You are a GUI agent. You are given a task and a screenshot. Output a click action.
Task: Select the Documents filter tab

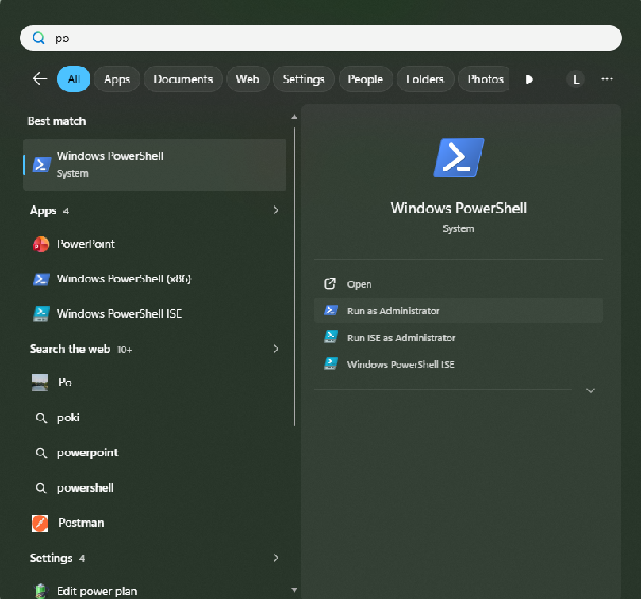183,79
